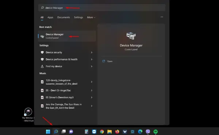Screen dimensions: 219x135
Task: Select Device Manager best match result
Action: tap(67, 36)
